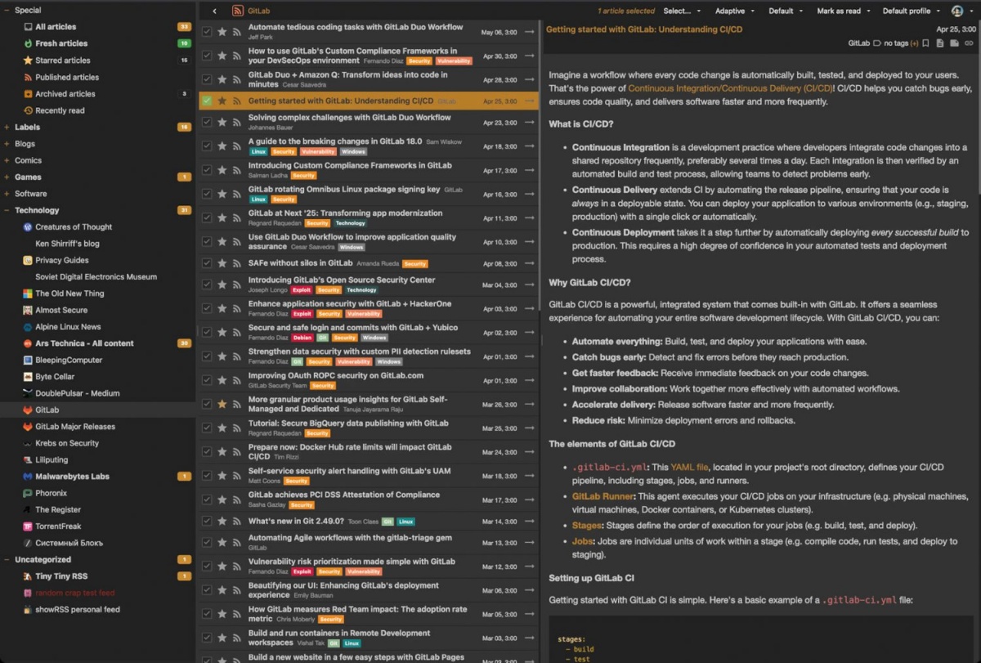
Task: Click Malwarebytes Labs feed icon in sidebar
Action: pos(28,477)
